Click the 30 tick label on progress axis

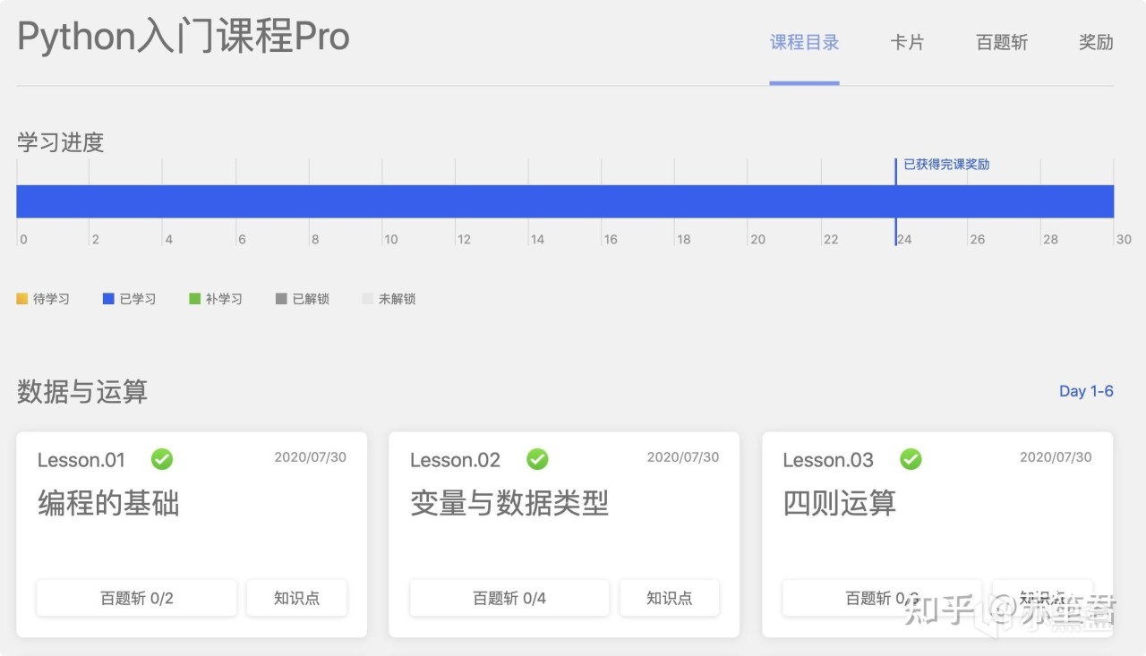click(x=1124, y=239)
